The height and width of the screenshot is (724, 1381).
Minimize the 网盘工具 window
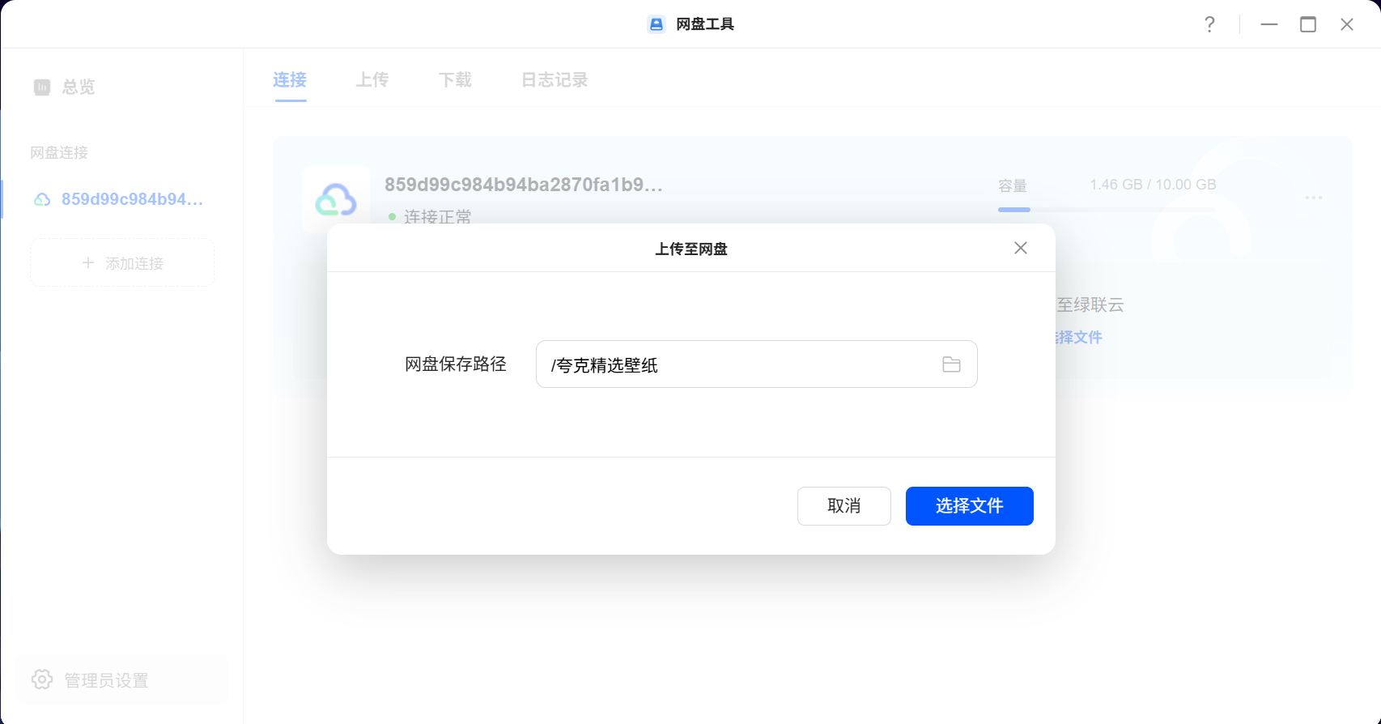(1269, 24)
